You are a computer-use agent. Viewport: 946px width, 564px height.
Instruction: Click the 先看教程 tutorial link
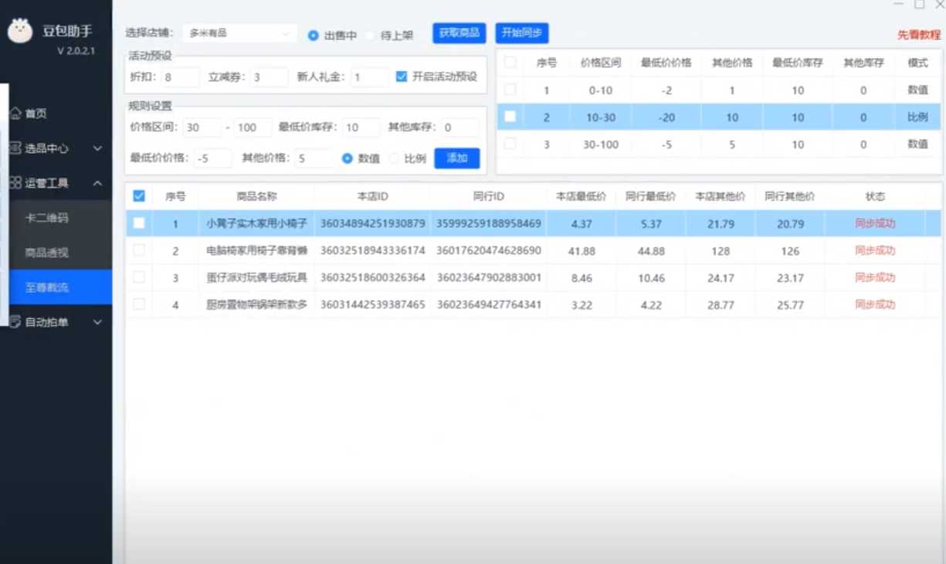click(x=918, y=35)
